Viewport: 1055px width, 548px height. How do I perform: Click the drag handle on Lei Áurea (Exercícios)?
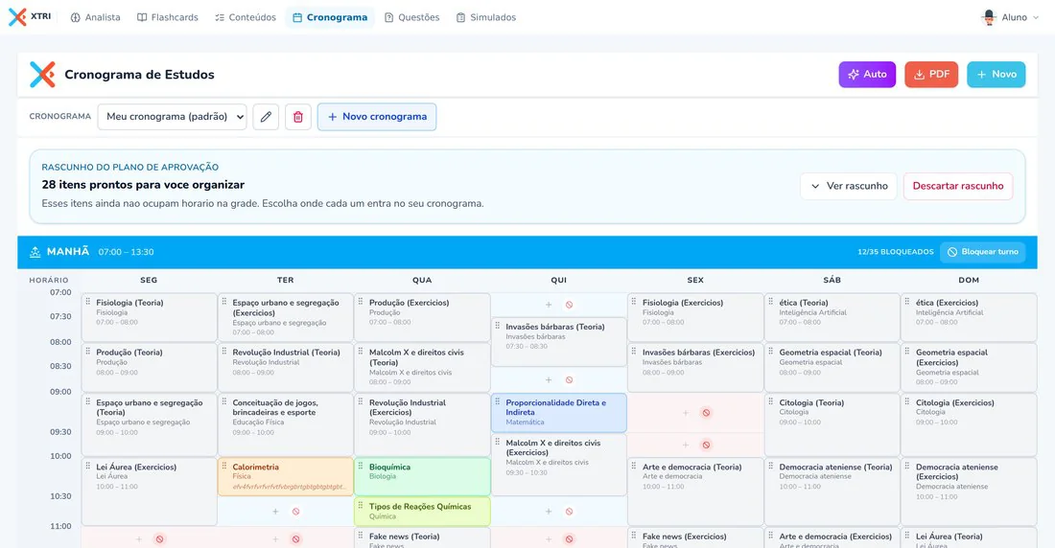[x=87, y=466]
